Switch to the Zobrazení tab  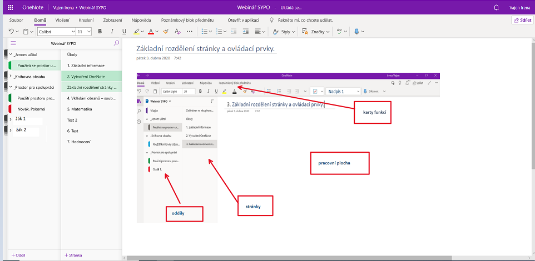pos(113,20)
